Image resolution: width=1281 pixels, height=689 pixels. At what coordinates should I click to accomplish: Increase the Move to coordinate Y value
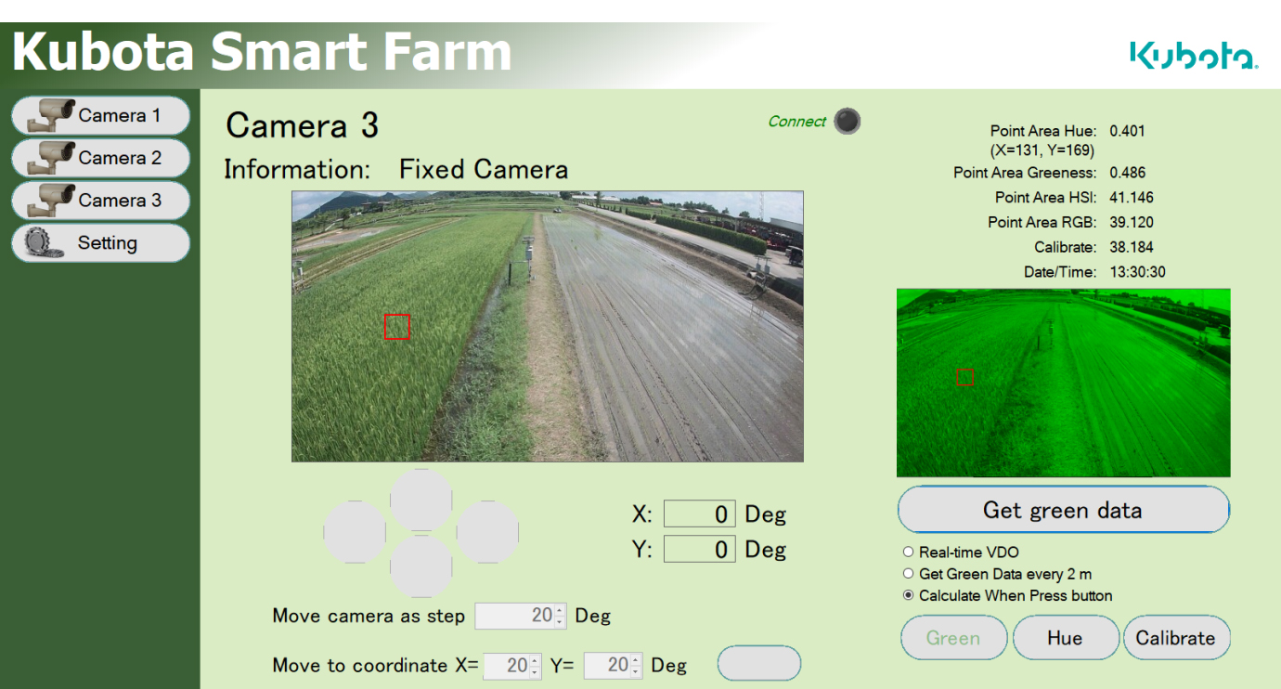point(636,660)
